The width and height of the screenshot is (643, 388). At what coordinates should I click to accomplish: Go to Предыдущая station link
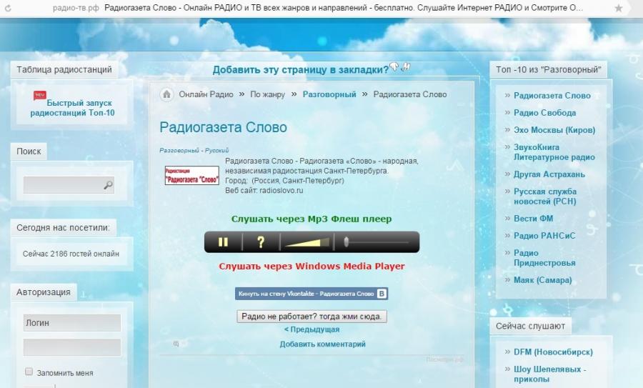[x=311, y=330]
